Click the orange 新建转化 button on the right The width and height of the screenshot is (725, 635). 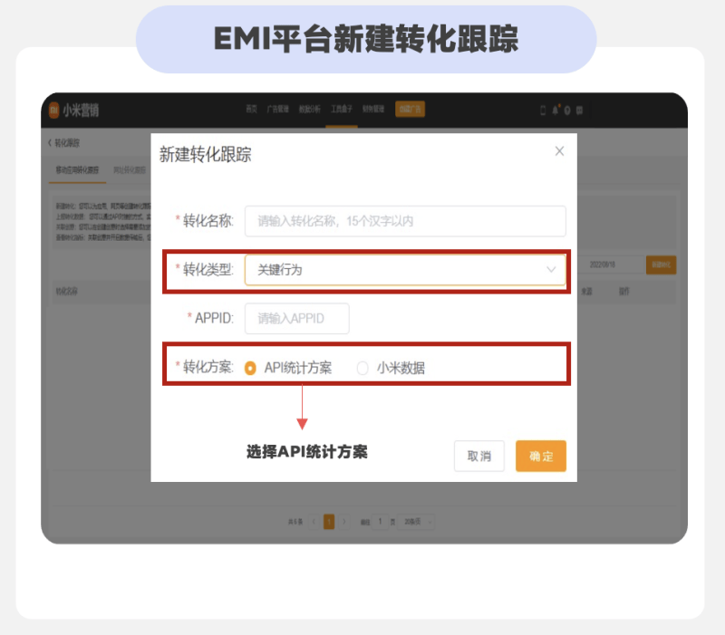point(660,265)
